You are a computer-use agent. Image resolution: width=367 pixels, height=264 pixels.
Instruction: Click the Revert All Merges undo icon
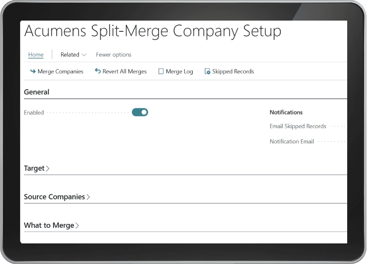pos(98,71)
